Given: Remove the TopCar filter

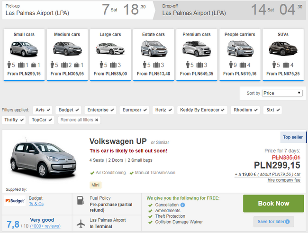Looking at the screenshot, I should click(42, 120).
